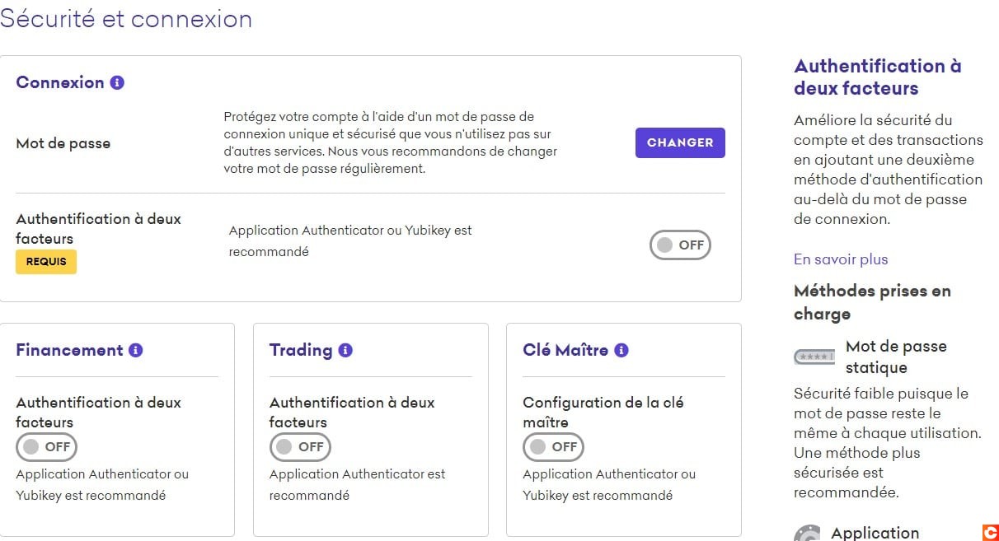Viewport: 999px width, 541px height.
Task: Select 'Application Authenticator est recommandé' in Trading
Action: coord(358,485)
